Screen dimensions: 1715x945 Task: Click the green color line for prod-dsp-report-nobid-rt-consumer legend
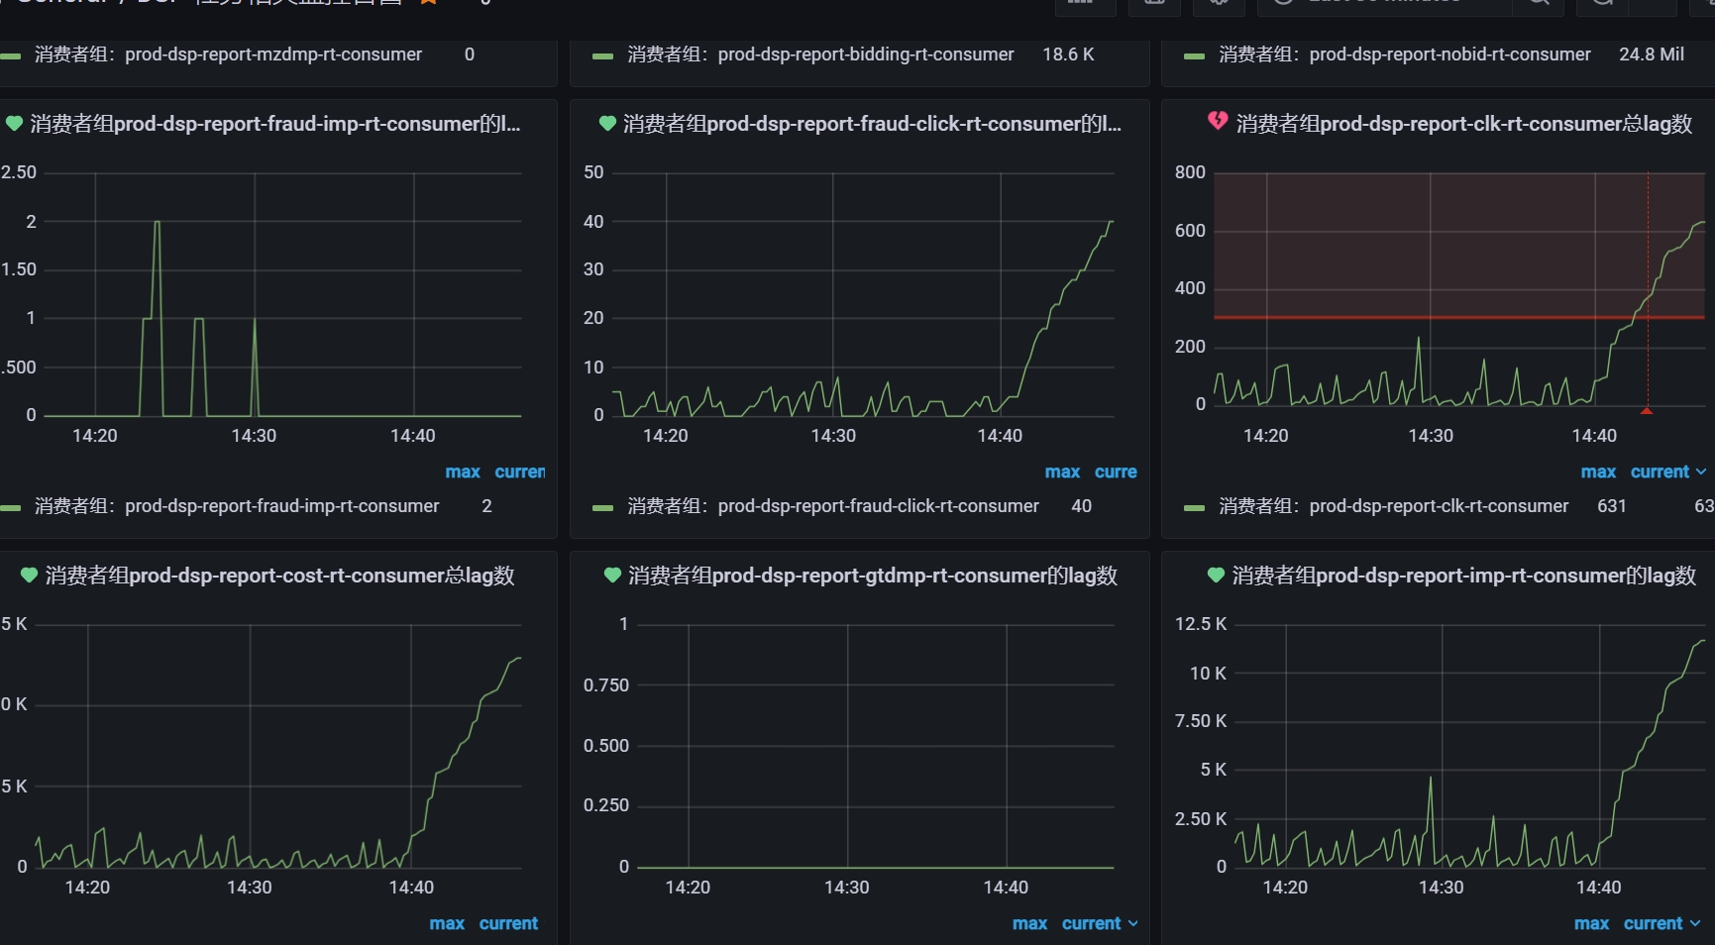(1195, 56)
